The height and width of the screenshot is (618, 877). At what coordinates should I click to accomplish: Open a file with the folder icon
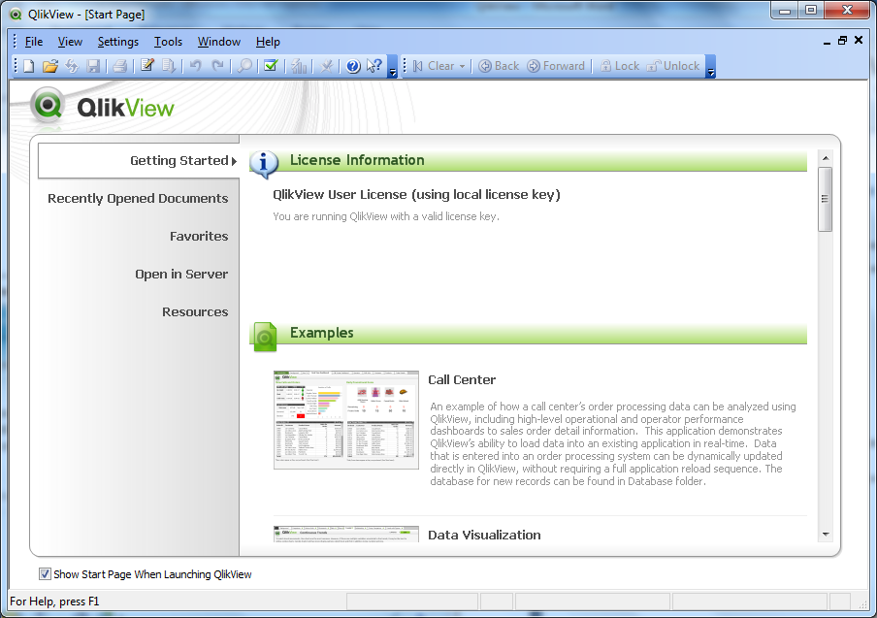(50, 66)
